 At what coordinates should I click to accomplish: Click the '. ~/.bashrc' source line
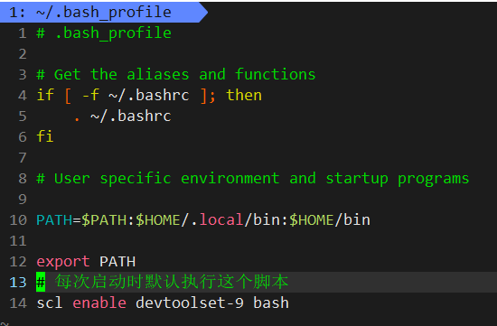click(x=122, y=116)
